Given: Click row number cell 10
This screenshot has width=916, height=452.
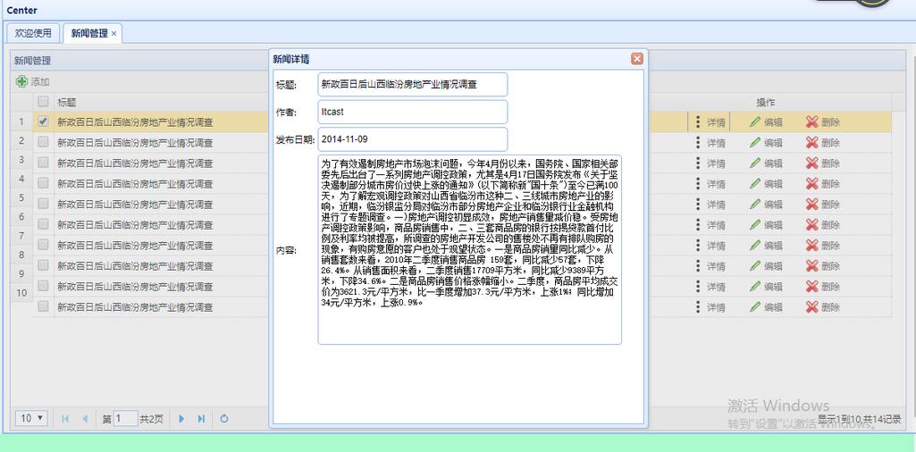Looking at the screenshot, I should point(21,293).
